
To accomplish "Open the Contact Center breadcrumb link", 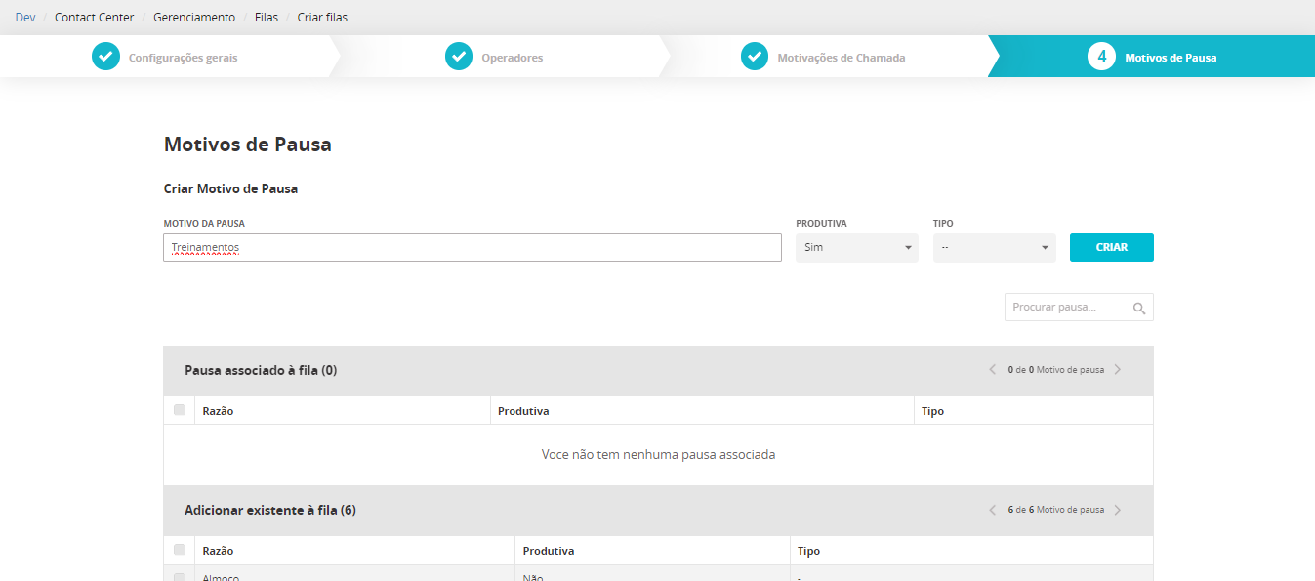I will point(95,18).
